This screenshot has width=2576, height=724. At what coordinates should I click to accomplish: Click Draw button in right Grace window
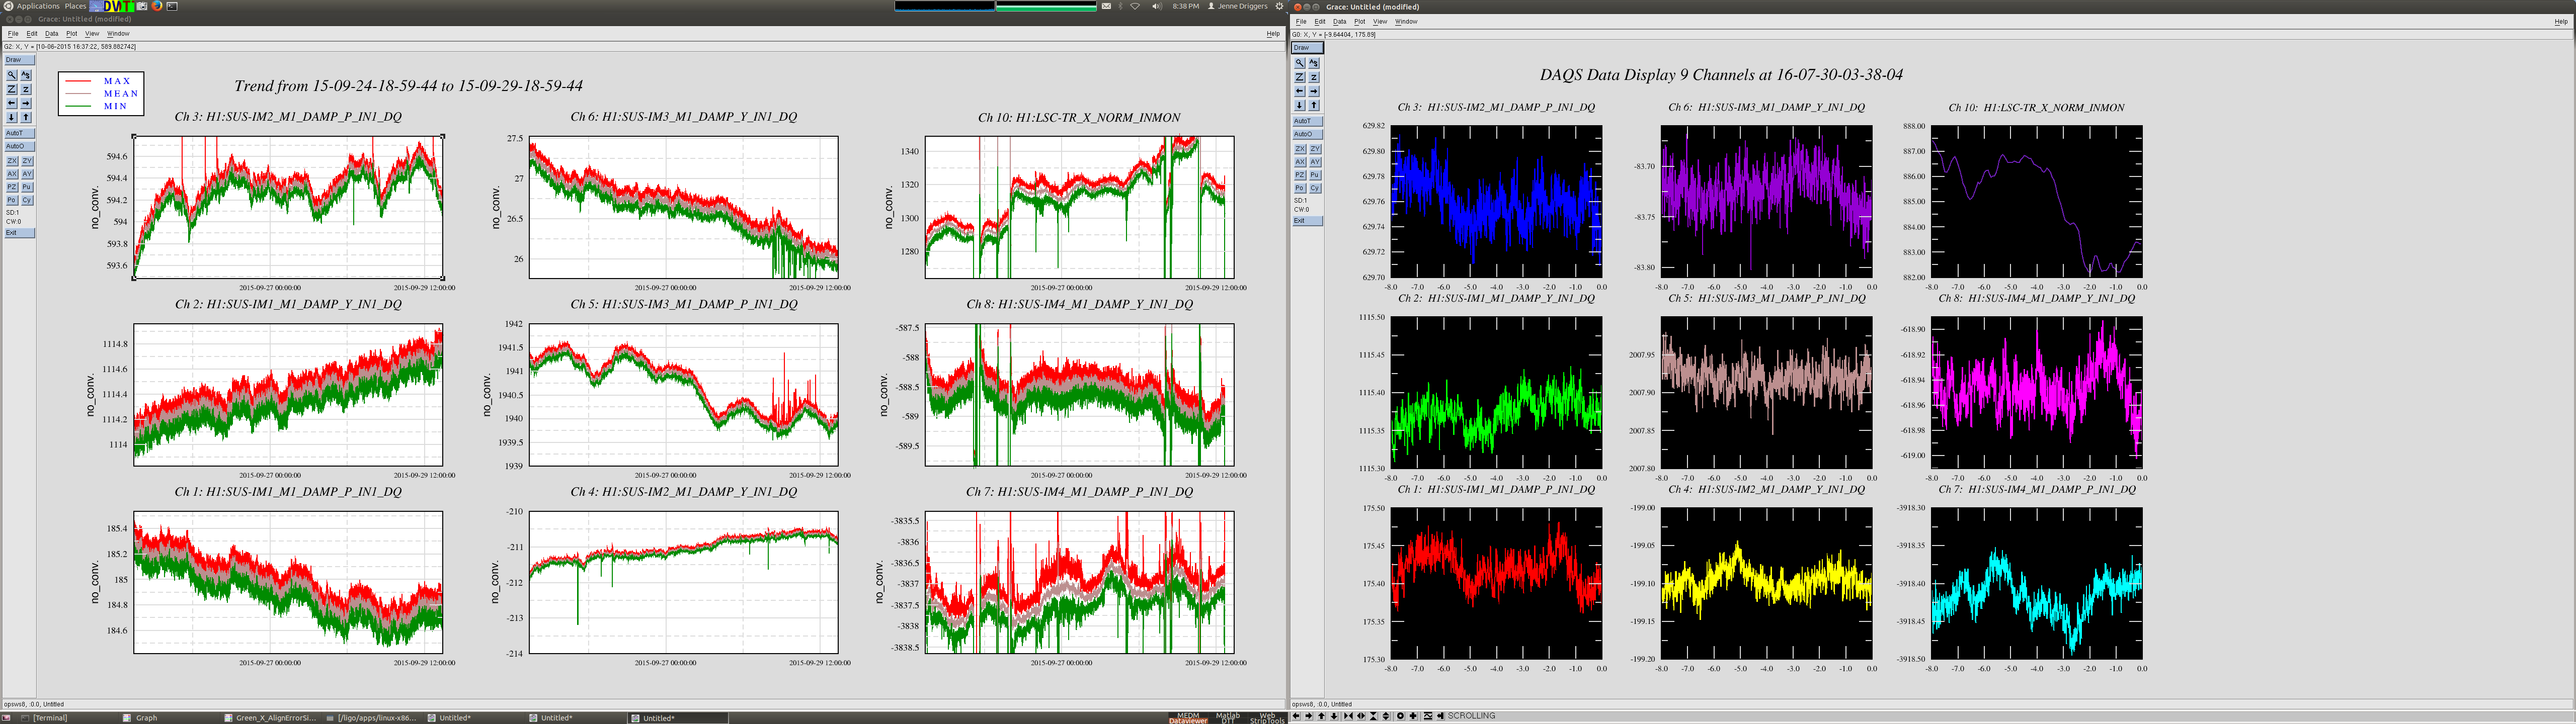click(x=1308, y=48)
